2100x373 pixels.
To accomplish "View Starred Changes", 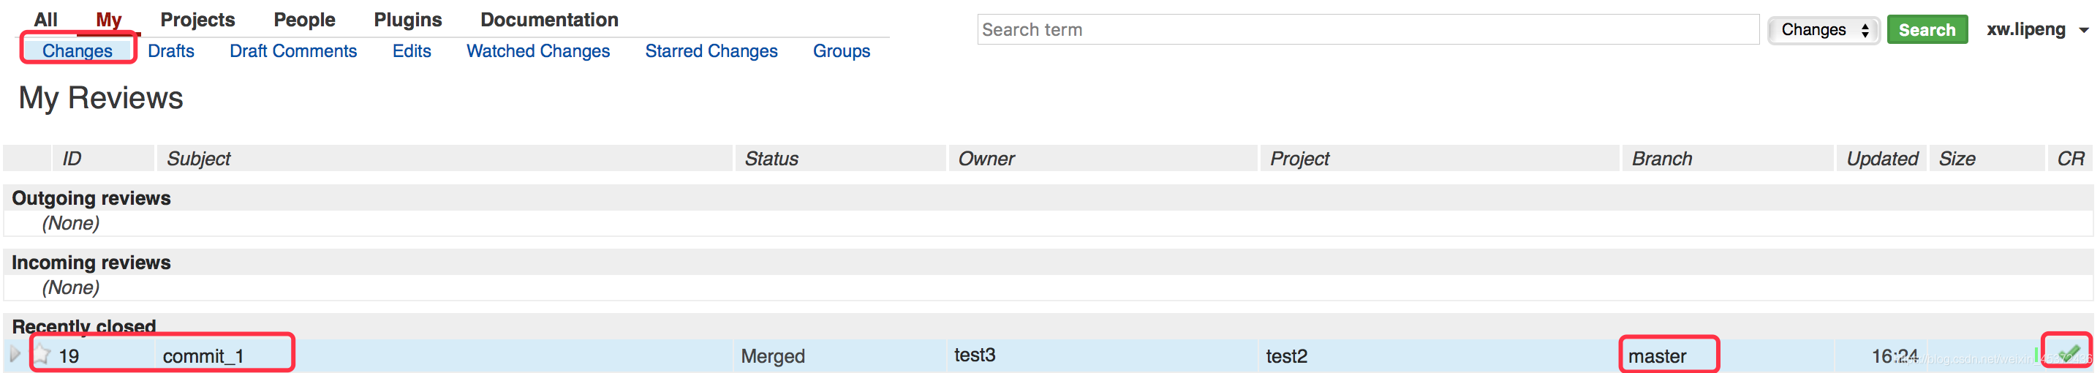I will (711, 50).
